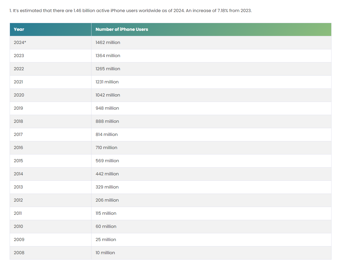Select the 2024* year cell
Viewport: 342px width, 266px height.
coord(20,43)
